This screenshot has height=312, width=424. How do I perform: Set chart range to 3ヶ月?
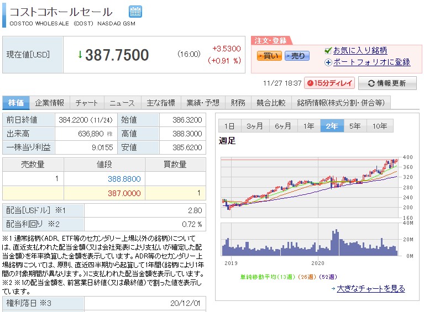[x=255, y=126]
